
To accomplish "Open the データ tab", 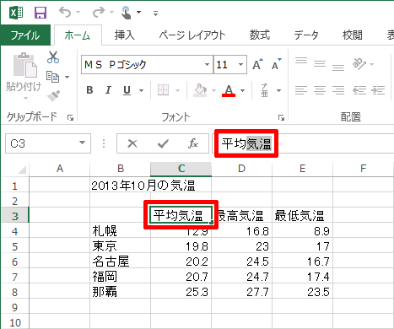I will 306,35.
